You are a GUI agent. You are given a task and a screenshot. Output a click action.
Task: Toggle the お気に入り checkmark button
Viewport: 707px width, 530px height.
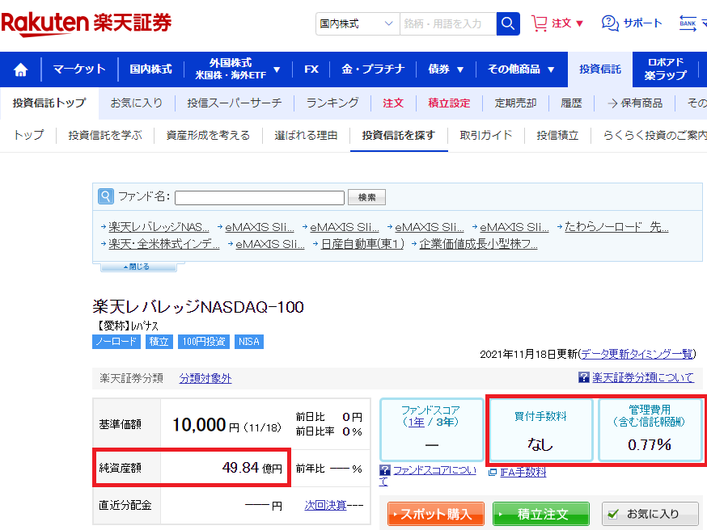point(650,514)
